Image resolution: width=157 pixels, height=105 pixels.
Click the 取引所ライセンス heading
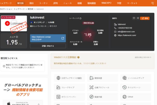pyautogui.click(x=9, y=58)
